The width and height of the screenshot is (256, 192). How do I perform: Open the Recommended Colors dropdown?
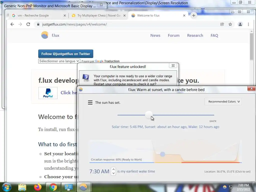223,101
